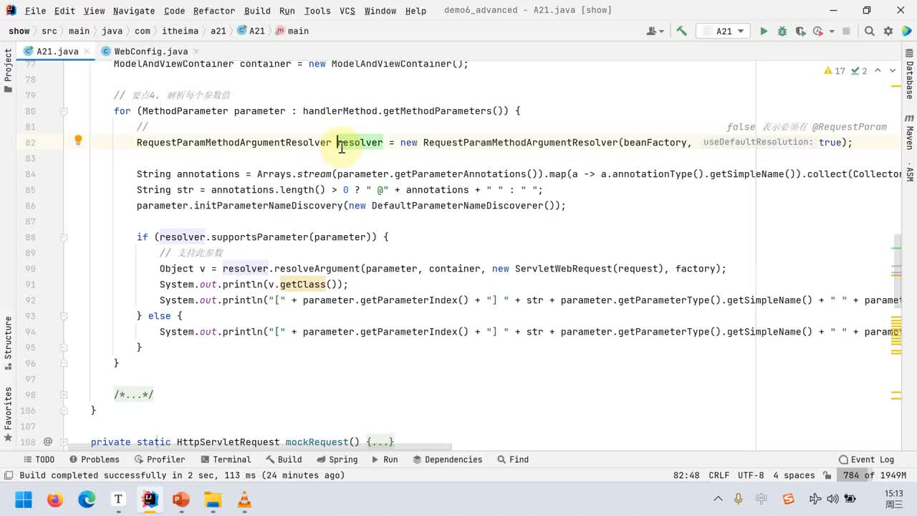This screenshot has width=917, height=516.
Task: Click the 17 warnings indicator
Action: tap(835, 71)
